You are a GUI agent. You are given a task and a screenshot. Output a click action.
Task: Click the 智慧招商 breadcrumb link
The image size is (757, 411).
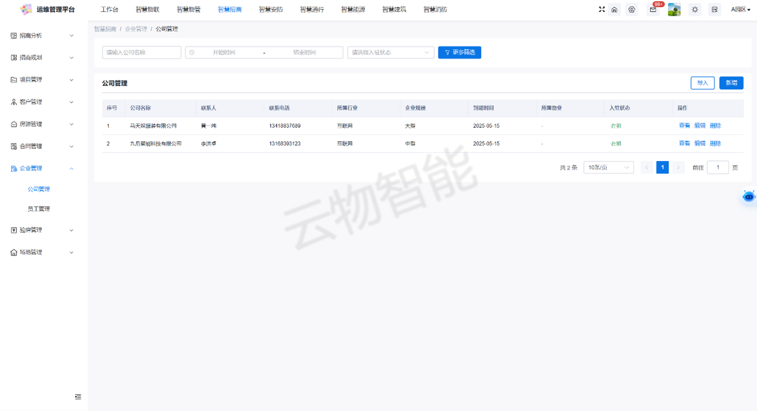(x=105, y=29)
